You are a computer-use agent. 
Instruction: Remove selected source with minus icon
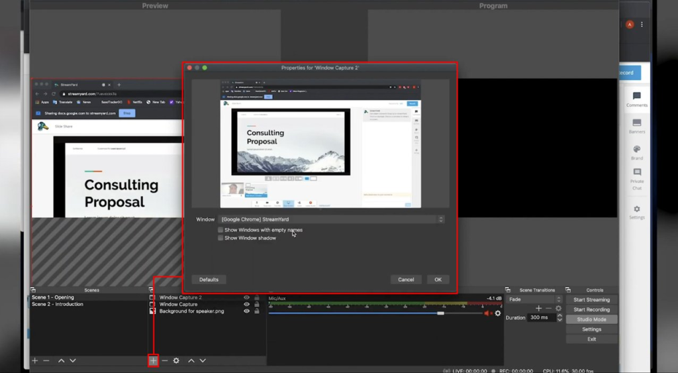(165, 360)
